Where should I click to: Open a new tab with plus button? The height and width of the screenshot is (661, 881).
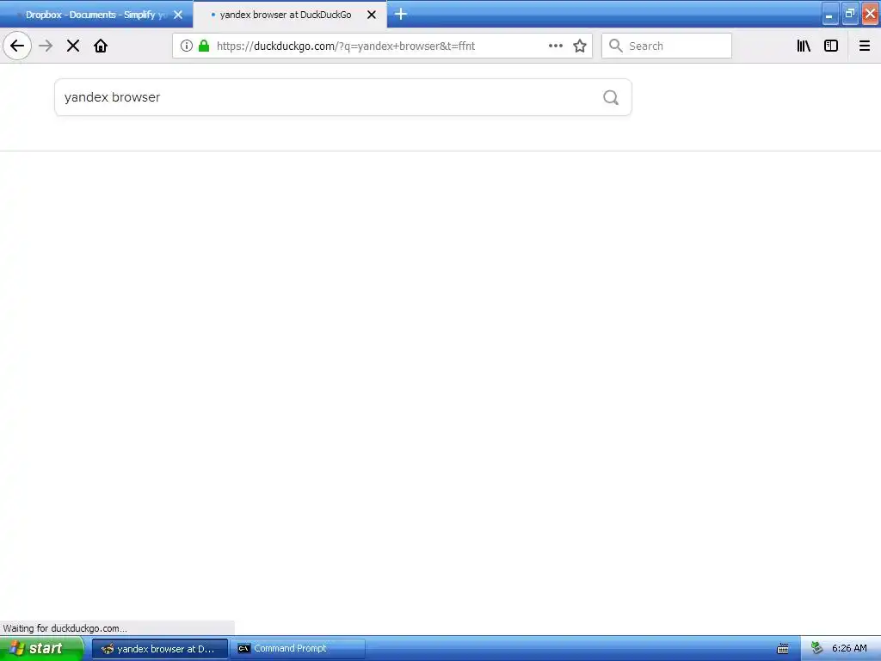coord(401,14)
